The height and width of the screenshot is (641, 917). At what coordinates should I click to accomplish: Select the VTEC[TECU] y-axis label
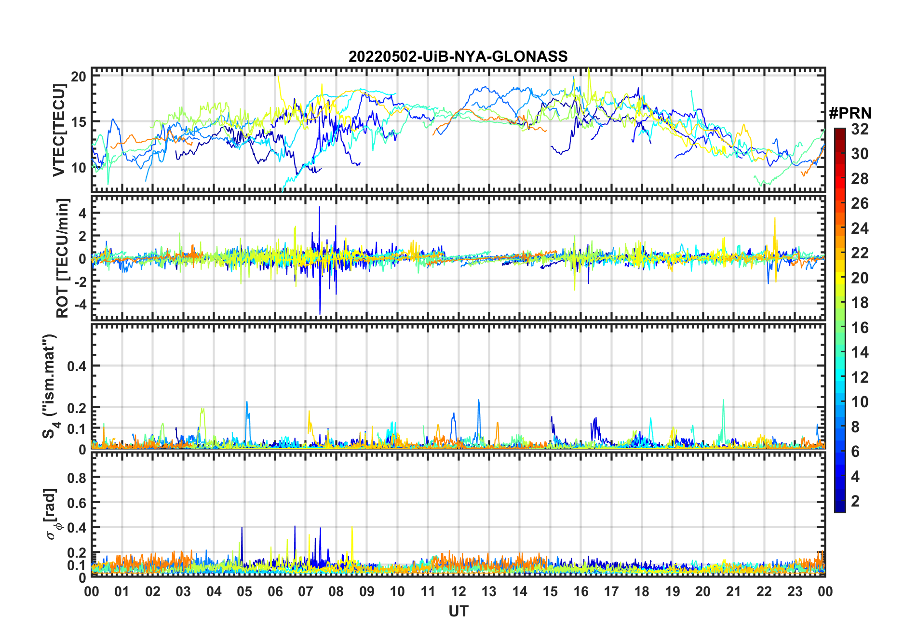[x=59, y=130]
